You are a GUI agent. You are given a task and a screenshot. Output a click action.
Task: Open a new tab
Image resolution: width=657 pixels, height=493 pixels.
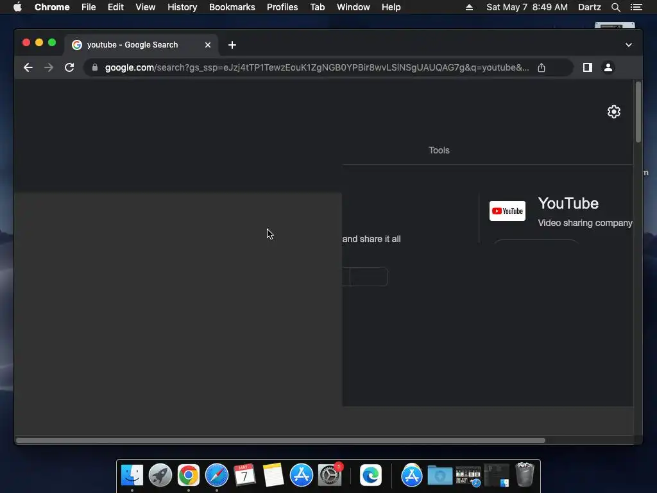[x=232, y=45]
